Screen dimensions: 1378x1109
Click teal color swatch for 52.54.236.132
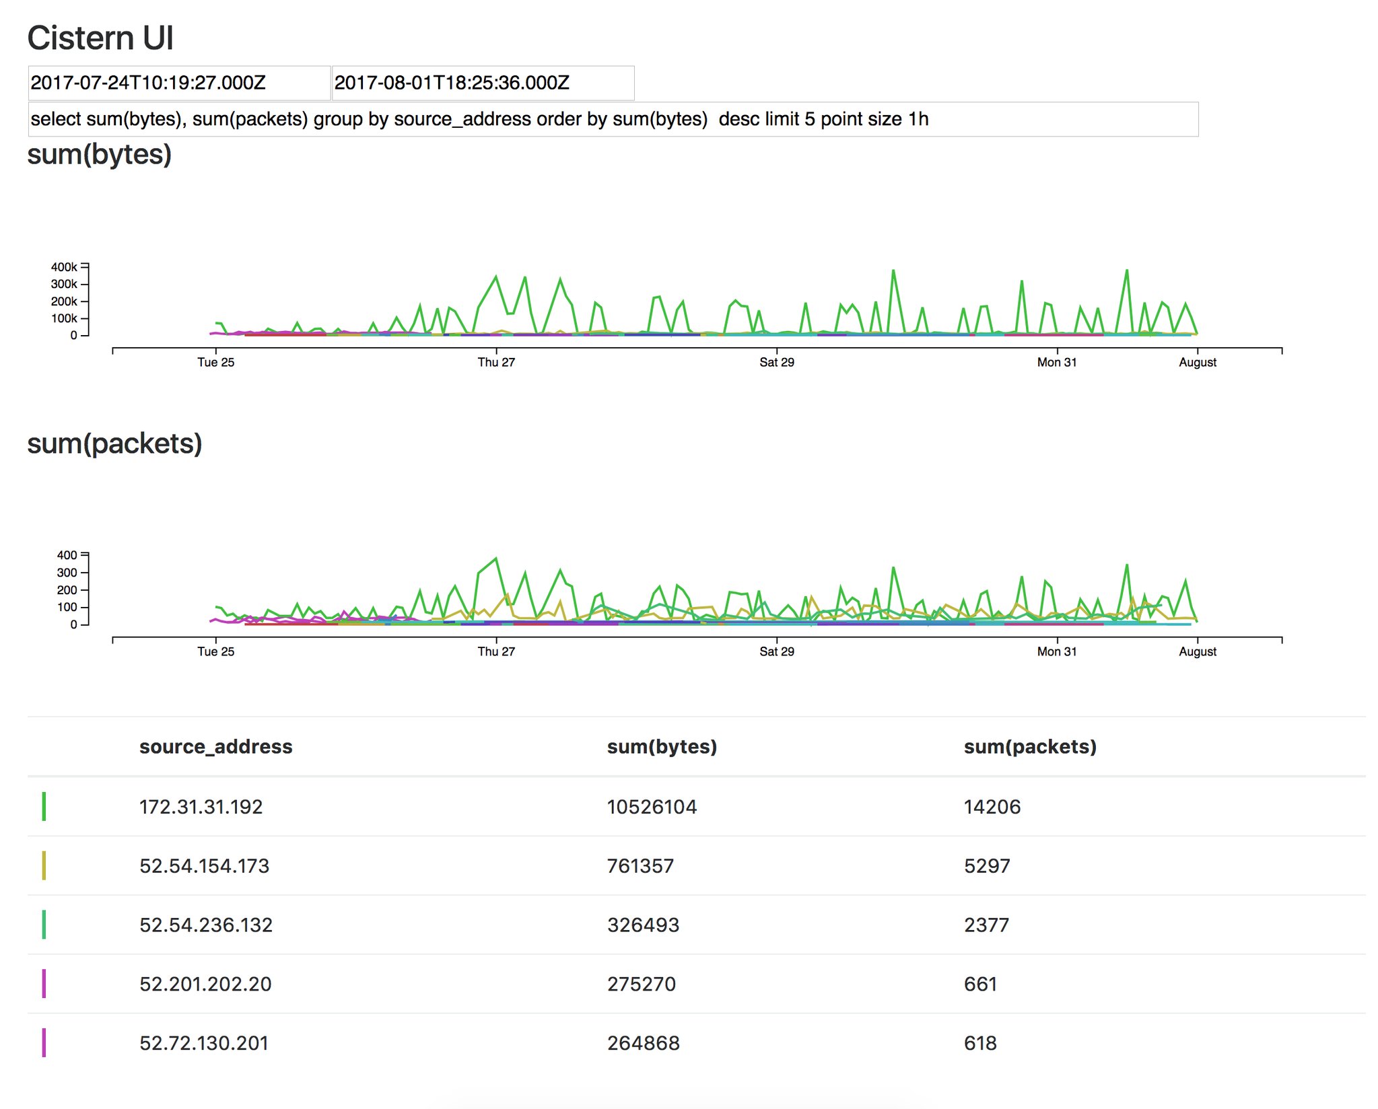coord(44,925)
